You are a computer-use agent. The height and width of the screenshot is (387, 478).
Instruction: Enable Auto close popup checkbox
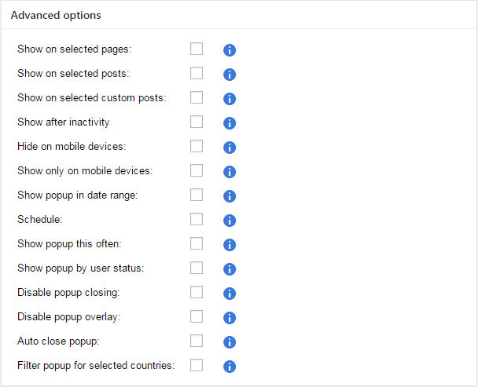(x=197, y=341)
